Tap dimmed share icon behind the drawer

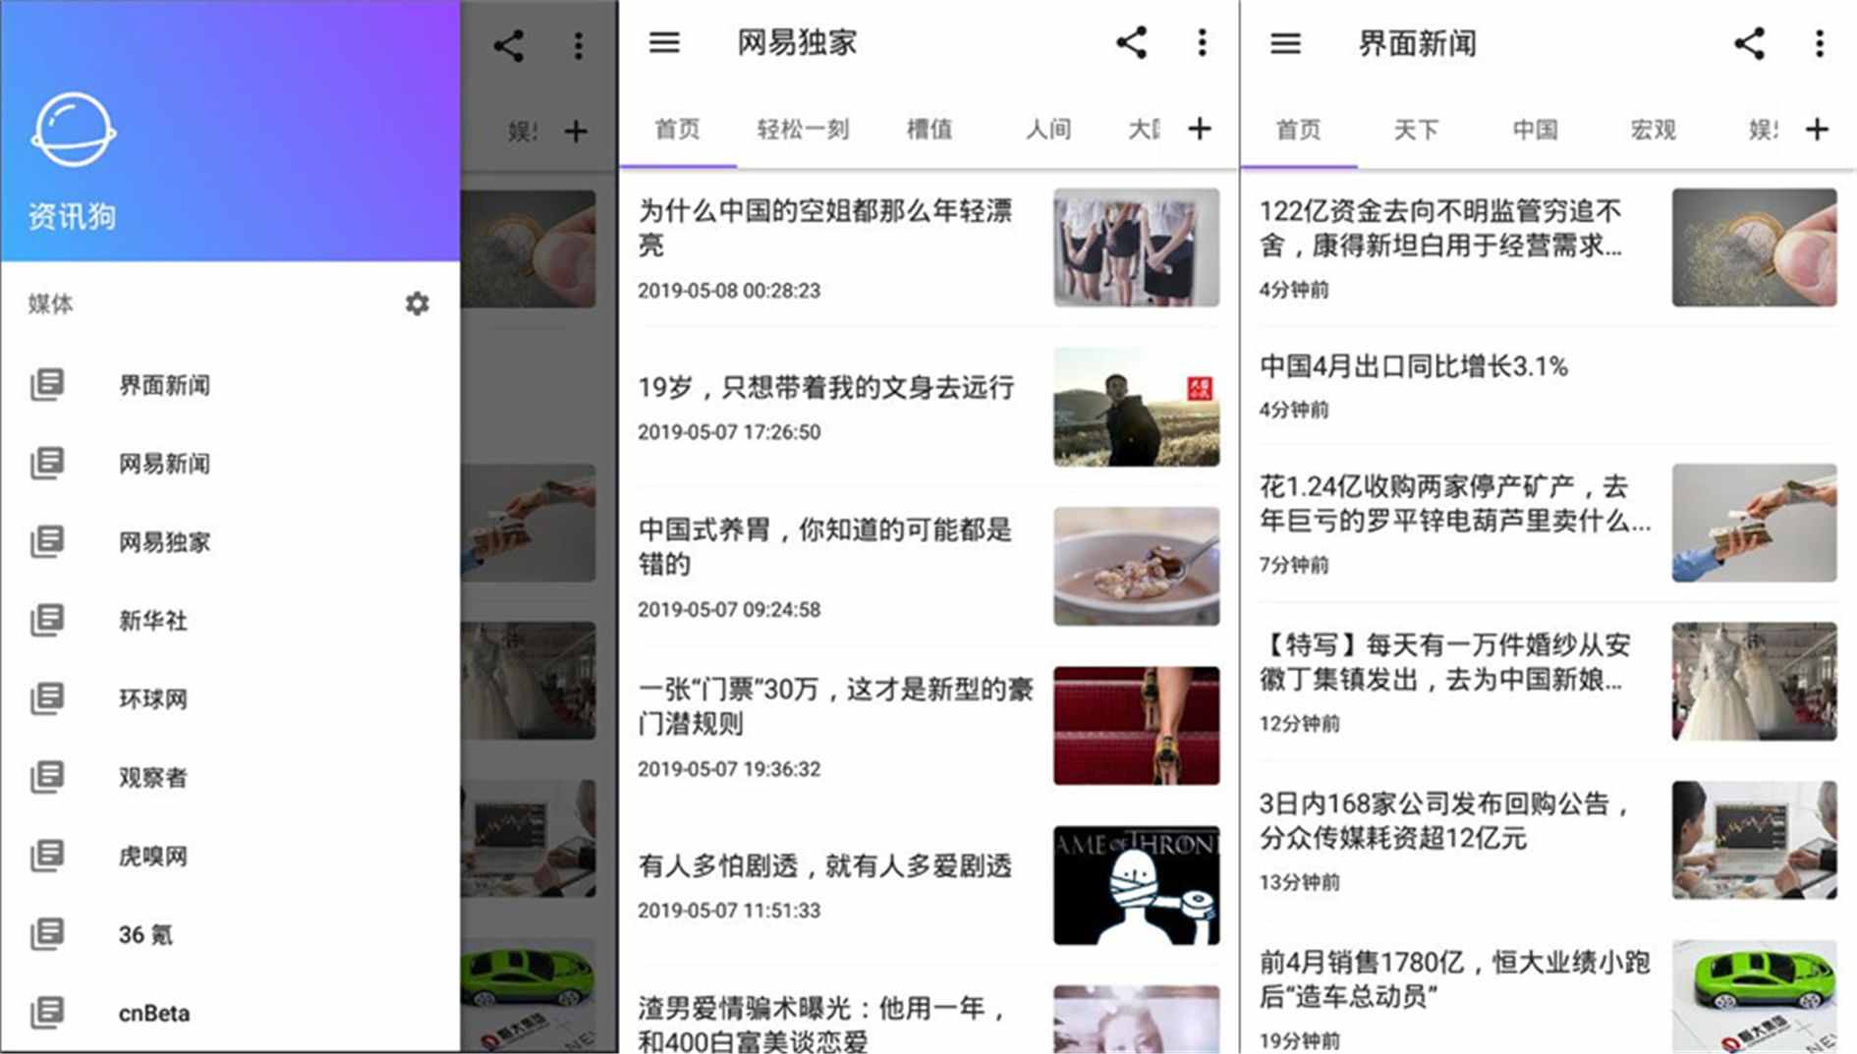coord(508,45)
